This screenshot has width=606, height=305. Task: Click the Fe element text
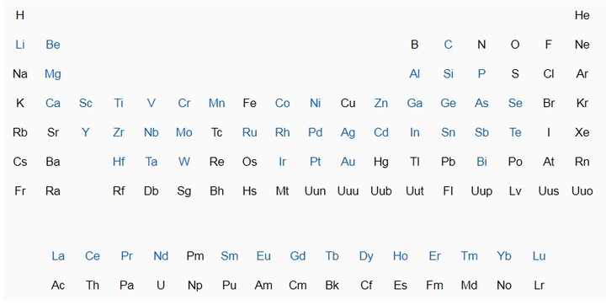pyautogui.click(x=250, y=103)
